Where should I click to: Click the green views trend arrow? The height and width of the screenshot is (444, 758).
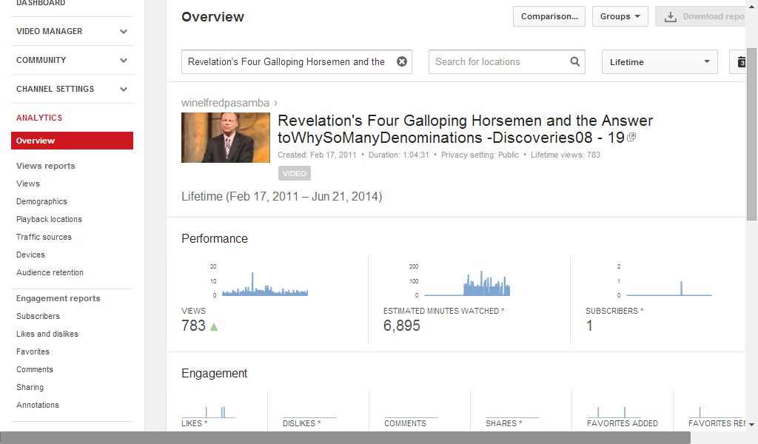click(x=214, y=326)
